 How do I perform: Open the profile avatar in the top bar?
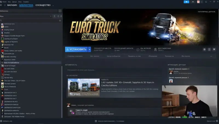pos(198,2)
